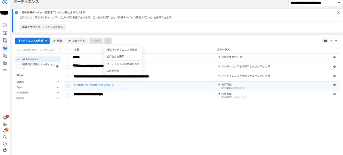Click the 影響を受けるオーディエンスを見る button
The image size is (343, 155).
tap(42, 27)
